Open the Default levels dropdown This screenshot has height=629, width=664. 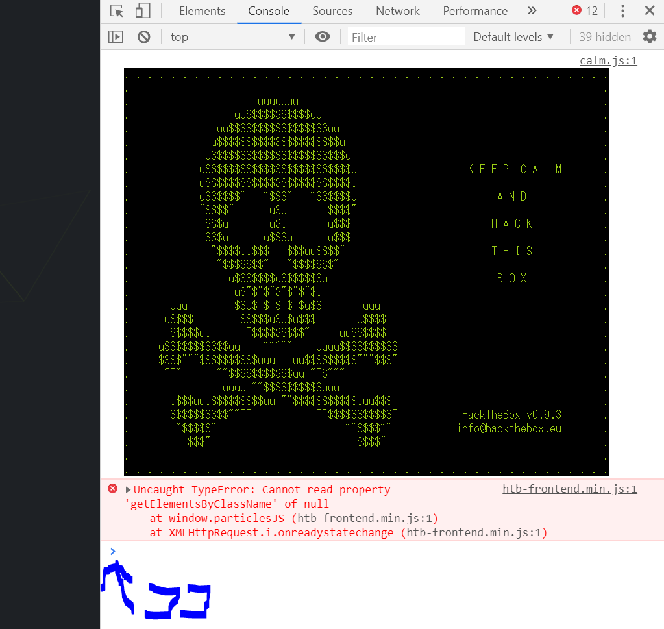(513, 37)
